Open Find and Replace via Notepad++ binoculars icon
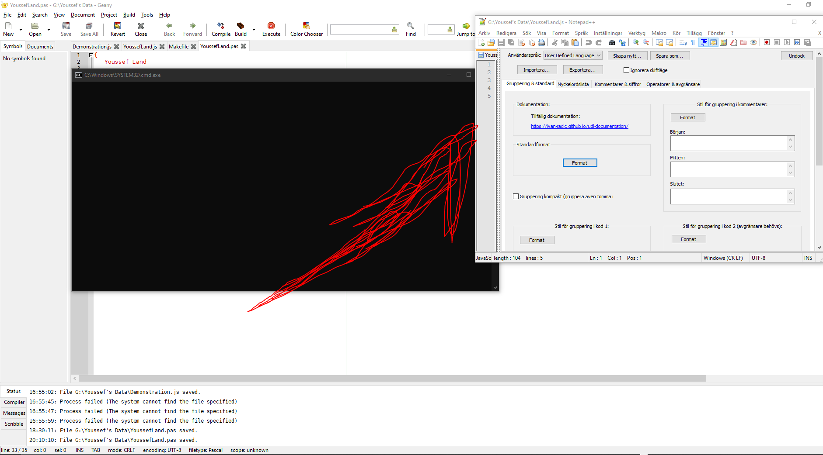 [x=612, y=42]
